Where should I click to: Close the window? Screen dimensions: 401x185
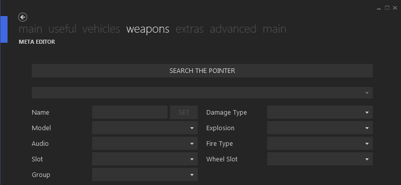click(395, 8)
